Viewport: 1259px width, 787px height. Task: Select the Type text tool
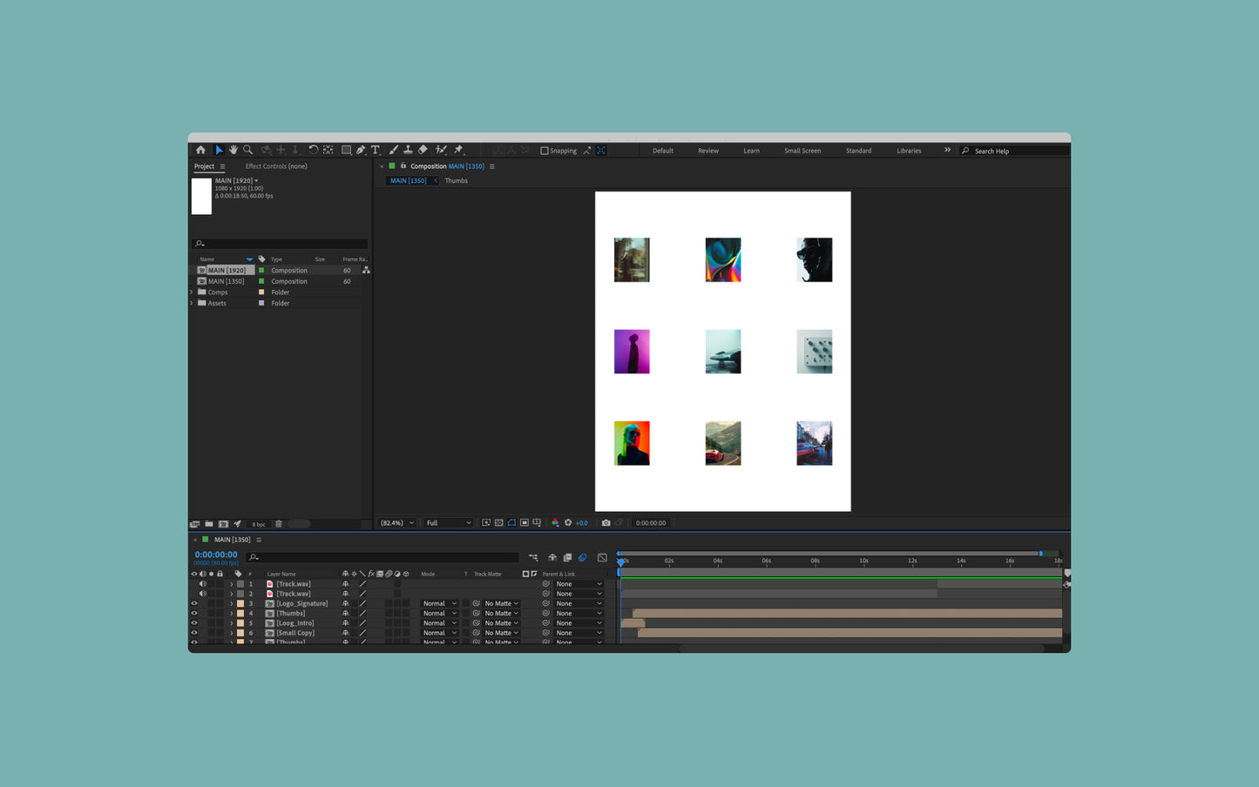coord(376,151)
